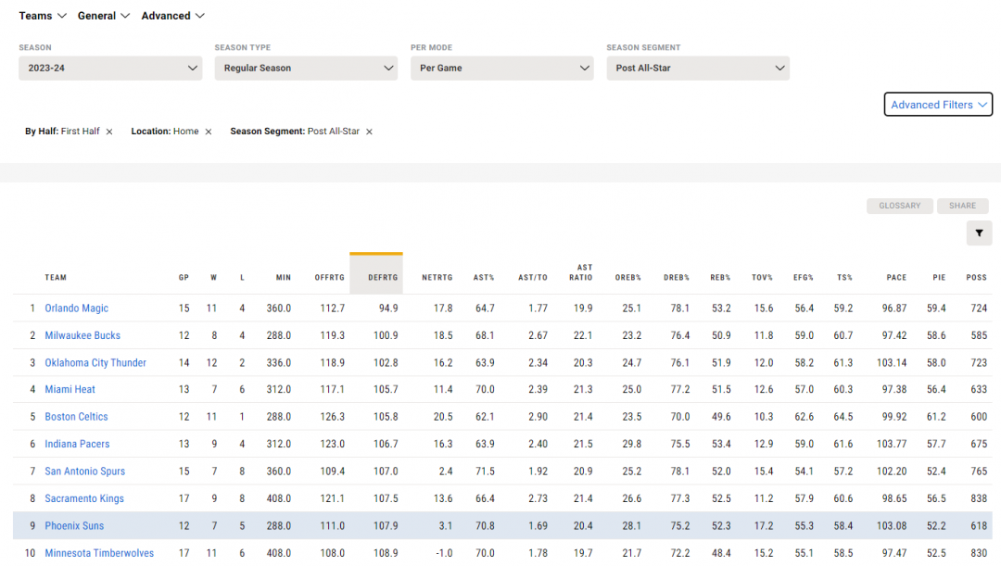Click the Share button
Screen dimensions: 1001x566
[962, 206]
